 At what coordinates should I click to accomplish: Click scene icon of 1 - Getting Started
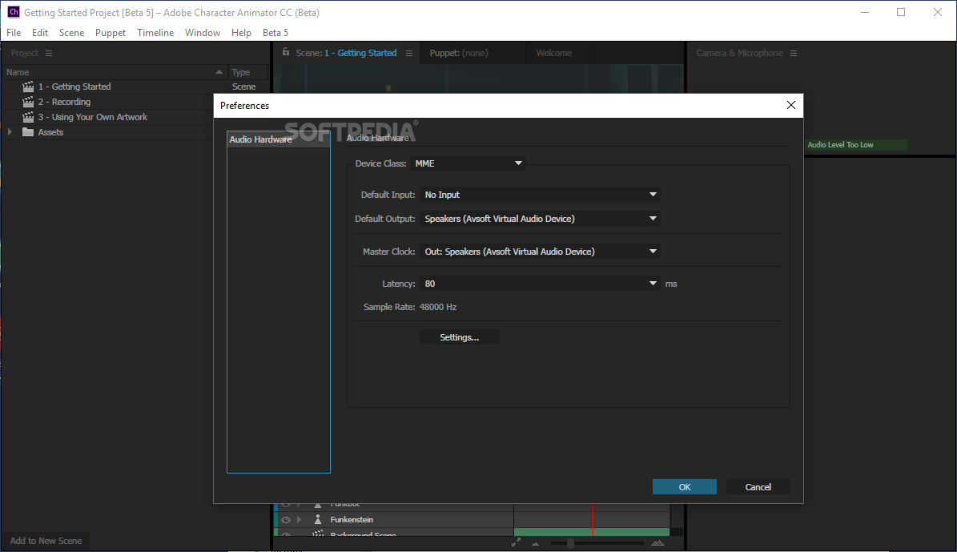(x=28, y=87)
